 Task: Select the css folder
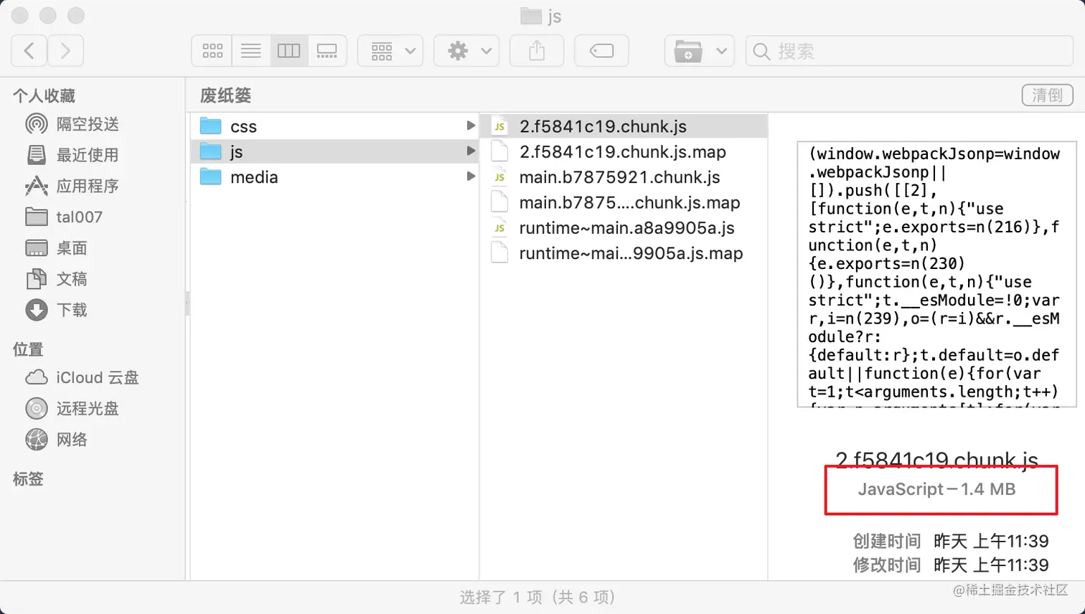click(x=334, y=126)
